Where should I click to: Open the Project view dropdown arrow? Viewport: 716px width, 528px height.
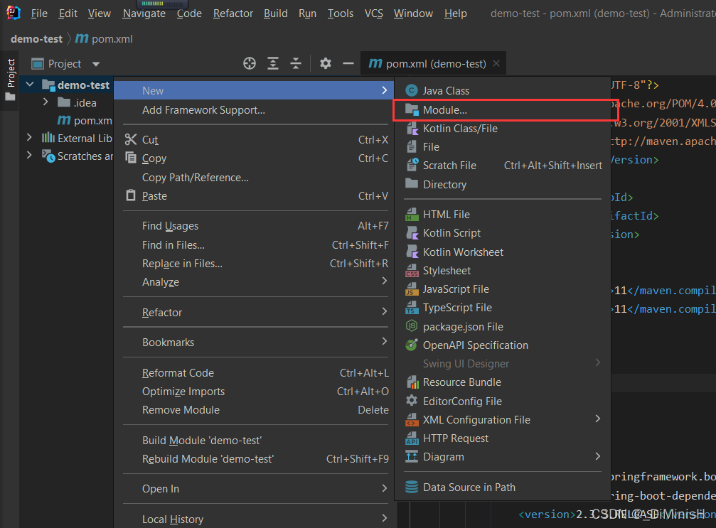[95, 64]
